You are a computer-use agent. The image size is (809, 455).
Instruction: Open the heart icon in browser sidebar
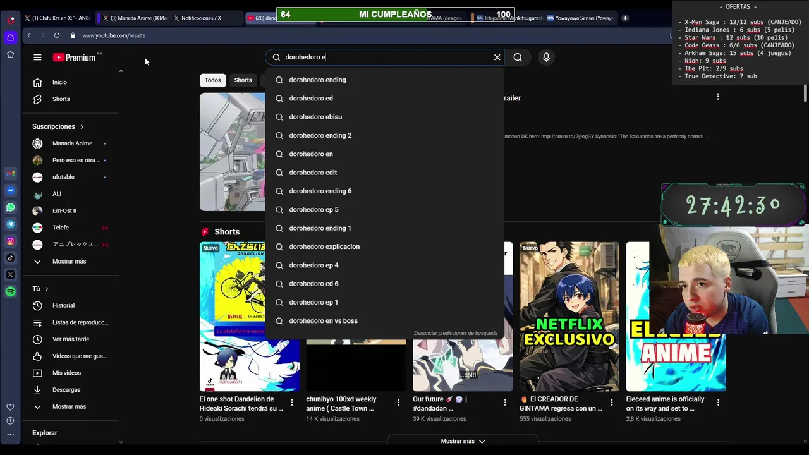point(11,407)
